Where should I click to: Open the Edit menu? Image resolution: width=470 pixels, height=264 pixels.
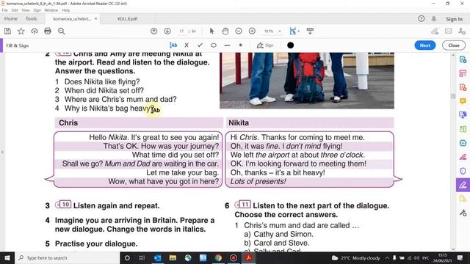coord(15,10)
